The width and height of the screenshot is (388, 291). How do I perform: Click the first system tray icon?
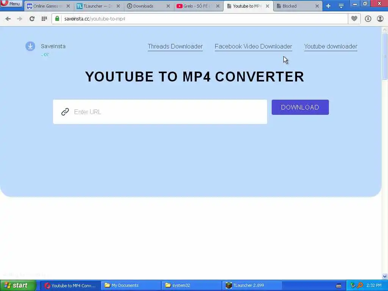click(353, 286)
